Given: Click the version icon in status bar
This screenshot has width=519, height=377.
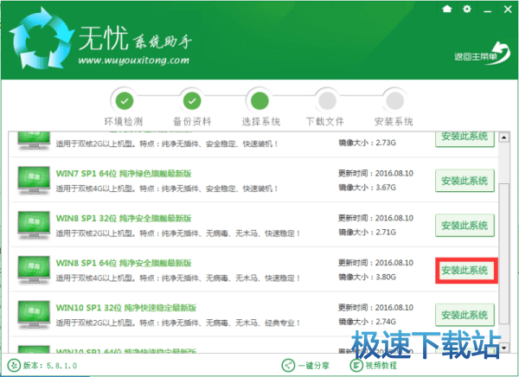Looking at the screenshot, I should click(14, 366).
